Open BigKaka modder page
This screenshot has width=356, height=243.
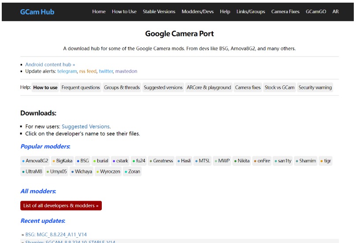pos(63,161)
